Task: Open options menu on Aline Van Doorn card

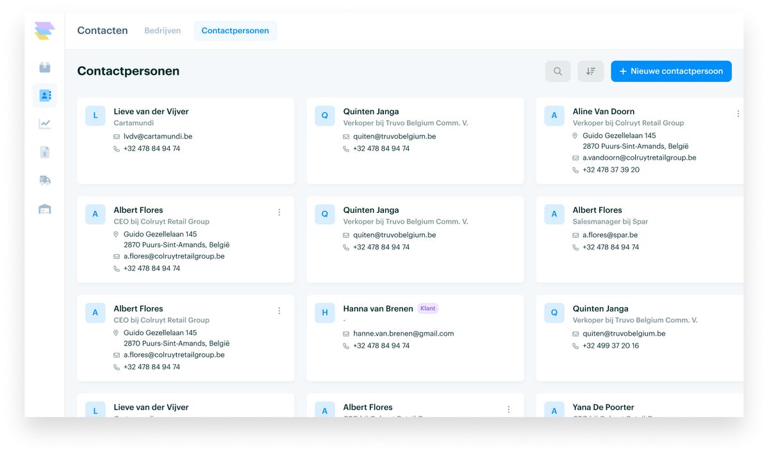Action: click(738, 113)
